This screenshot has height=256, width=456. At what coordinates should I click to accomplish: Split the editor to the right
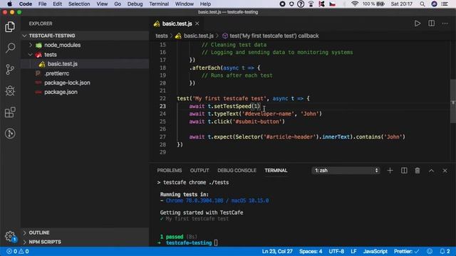[x=431, y=23]
